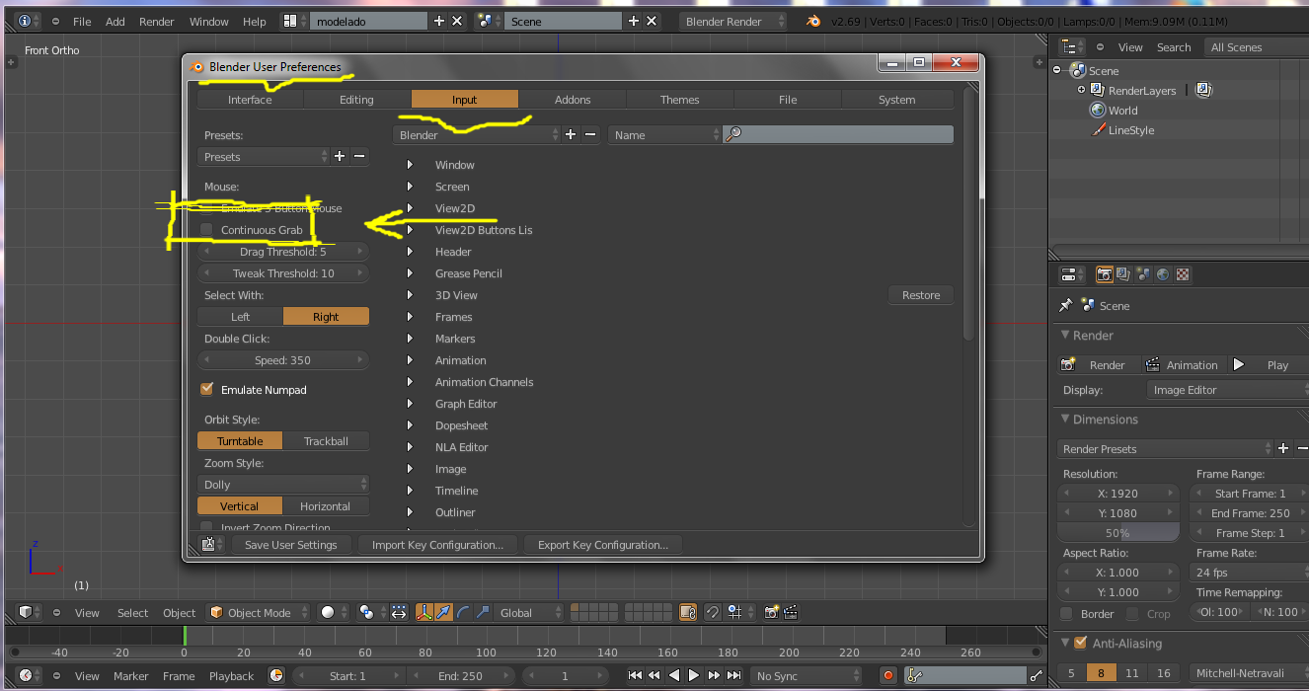The image size is (1309, 691).
Task: Open the Render properties tab camera icon
Action: point(1106,274)
